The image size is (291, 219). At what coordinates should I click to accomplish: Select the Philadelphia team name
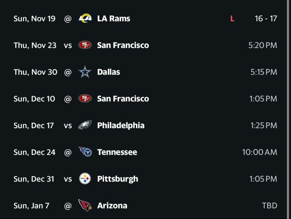click(x=121, y=125)
